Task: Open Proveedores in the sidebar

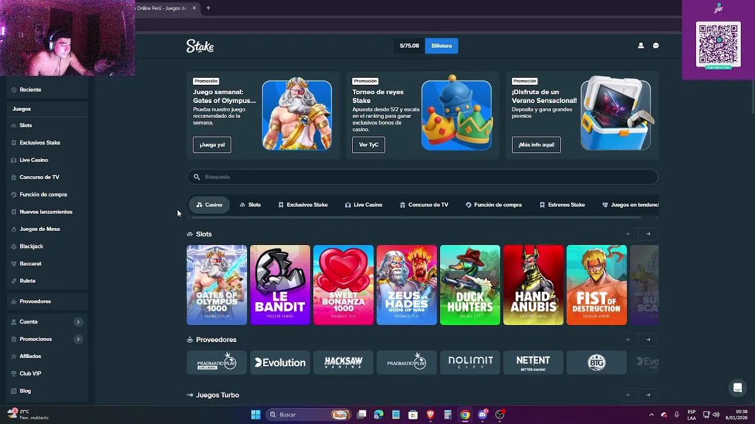Action: pyautogui.click(x=47, y=302)
